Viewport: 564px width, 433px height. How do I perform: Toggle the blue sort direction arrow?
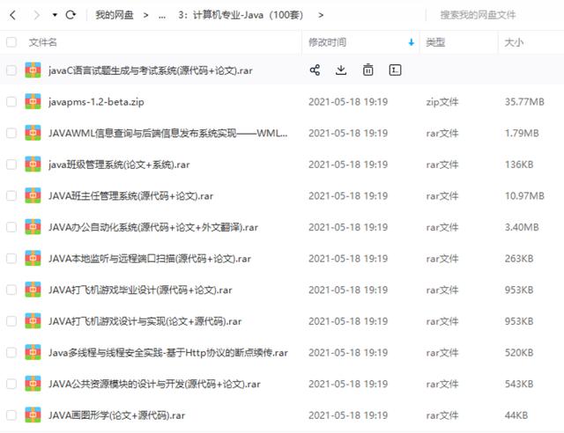tap(412, 43)
